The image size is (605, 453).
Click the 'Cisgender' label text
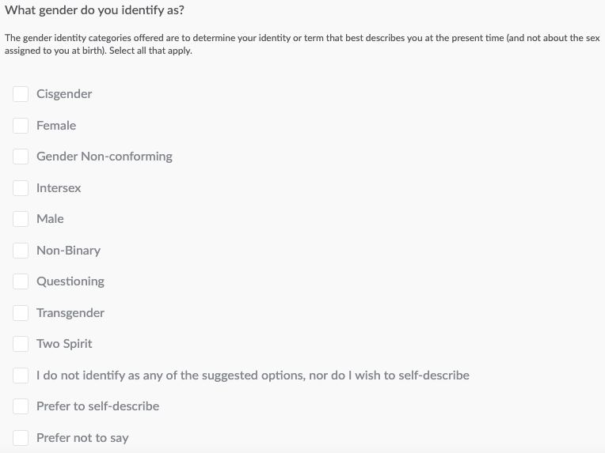point(64,94)
